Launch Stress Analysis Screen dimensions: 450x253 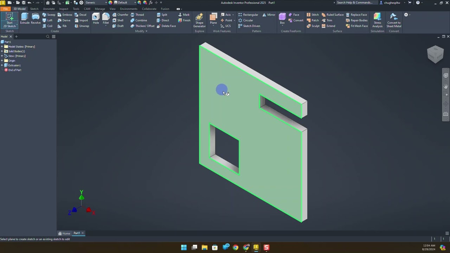click(377, 20)
